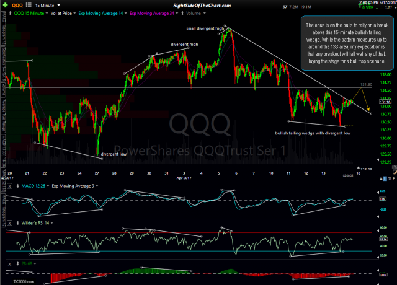Click the 02:00:05 countdown on time axis

tap(347, 175)
